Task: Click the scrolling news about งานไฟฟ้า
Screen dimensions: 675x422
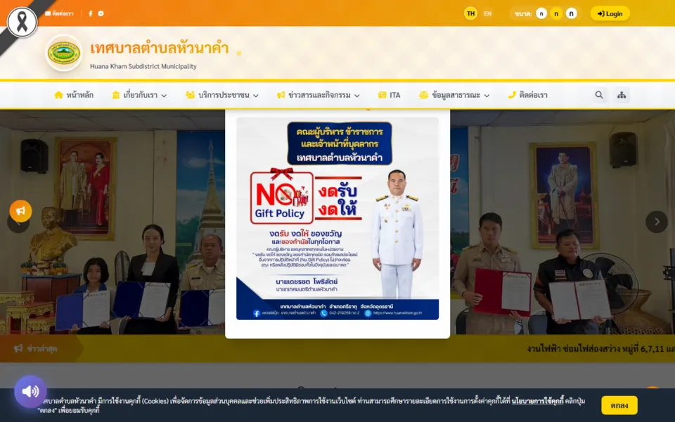Action: click(x=600, y=348)
